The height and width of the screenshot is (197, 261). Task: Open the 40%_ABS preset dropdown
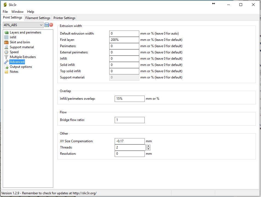coord(23,25)
